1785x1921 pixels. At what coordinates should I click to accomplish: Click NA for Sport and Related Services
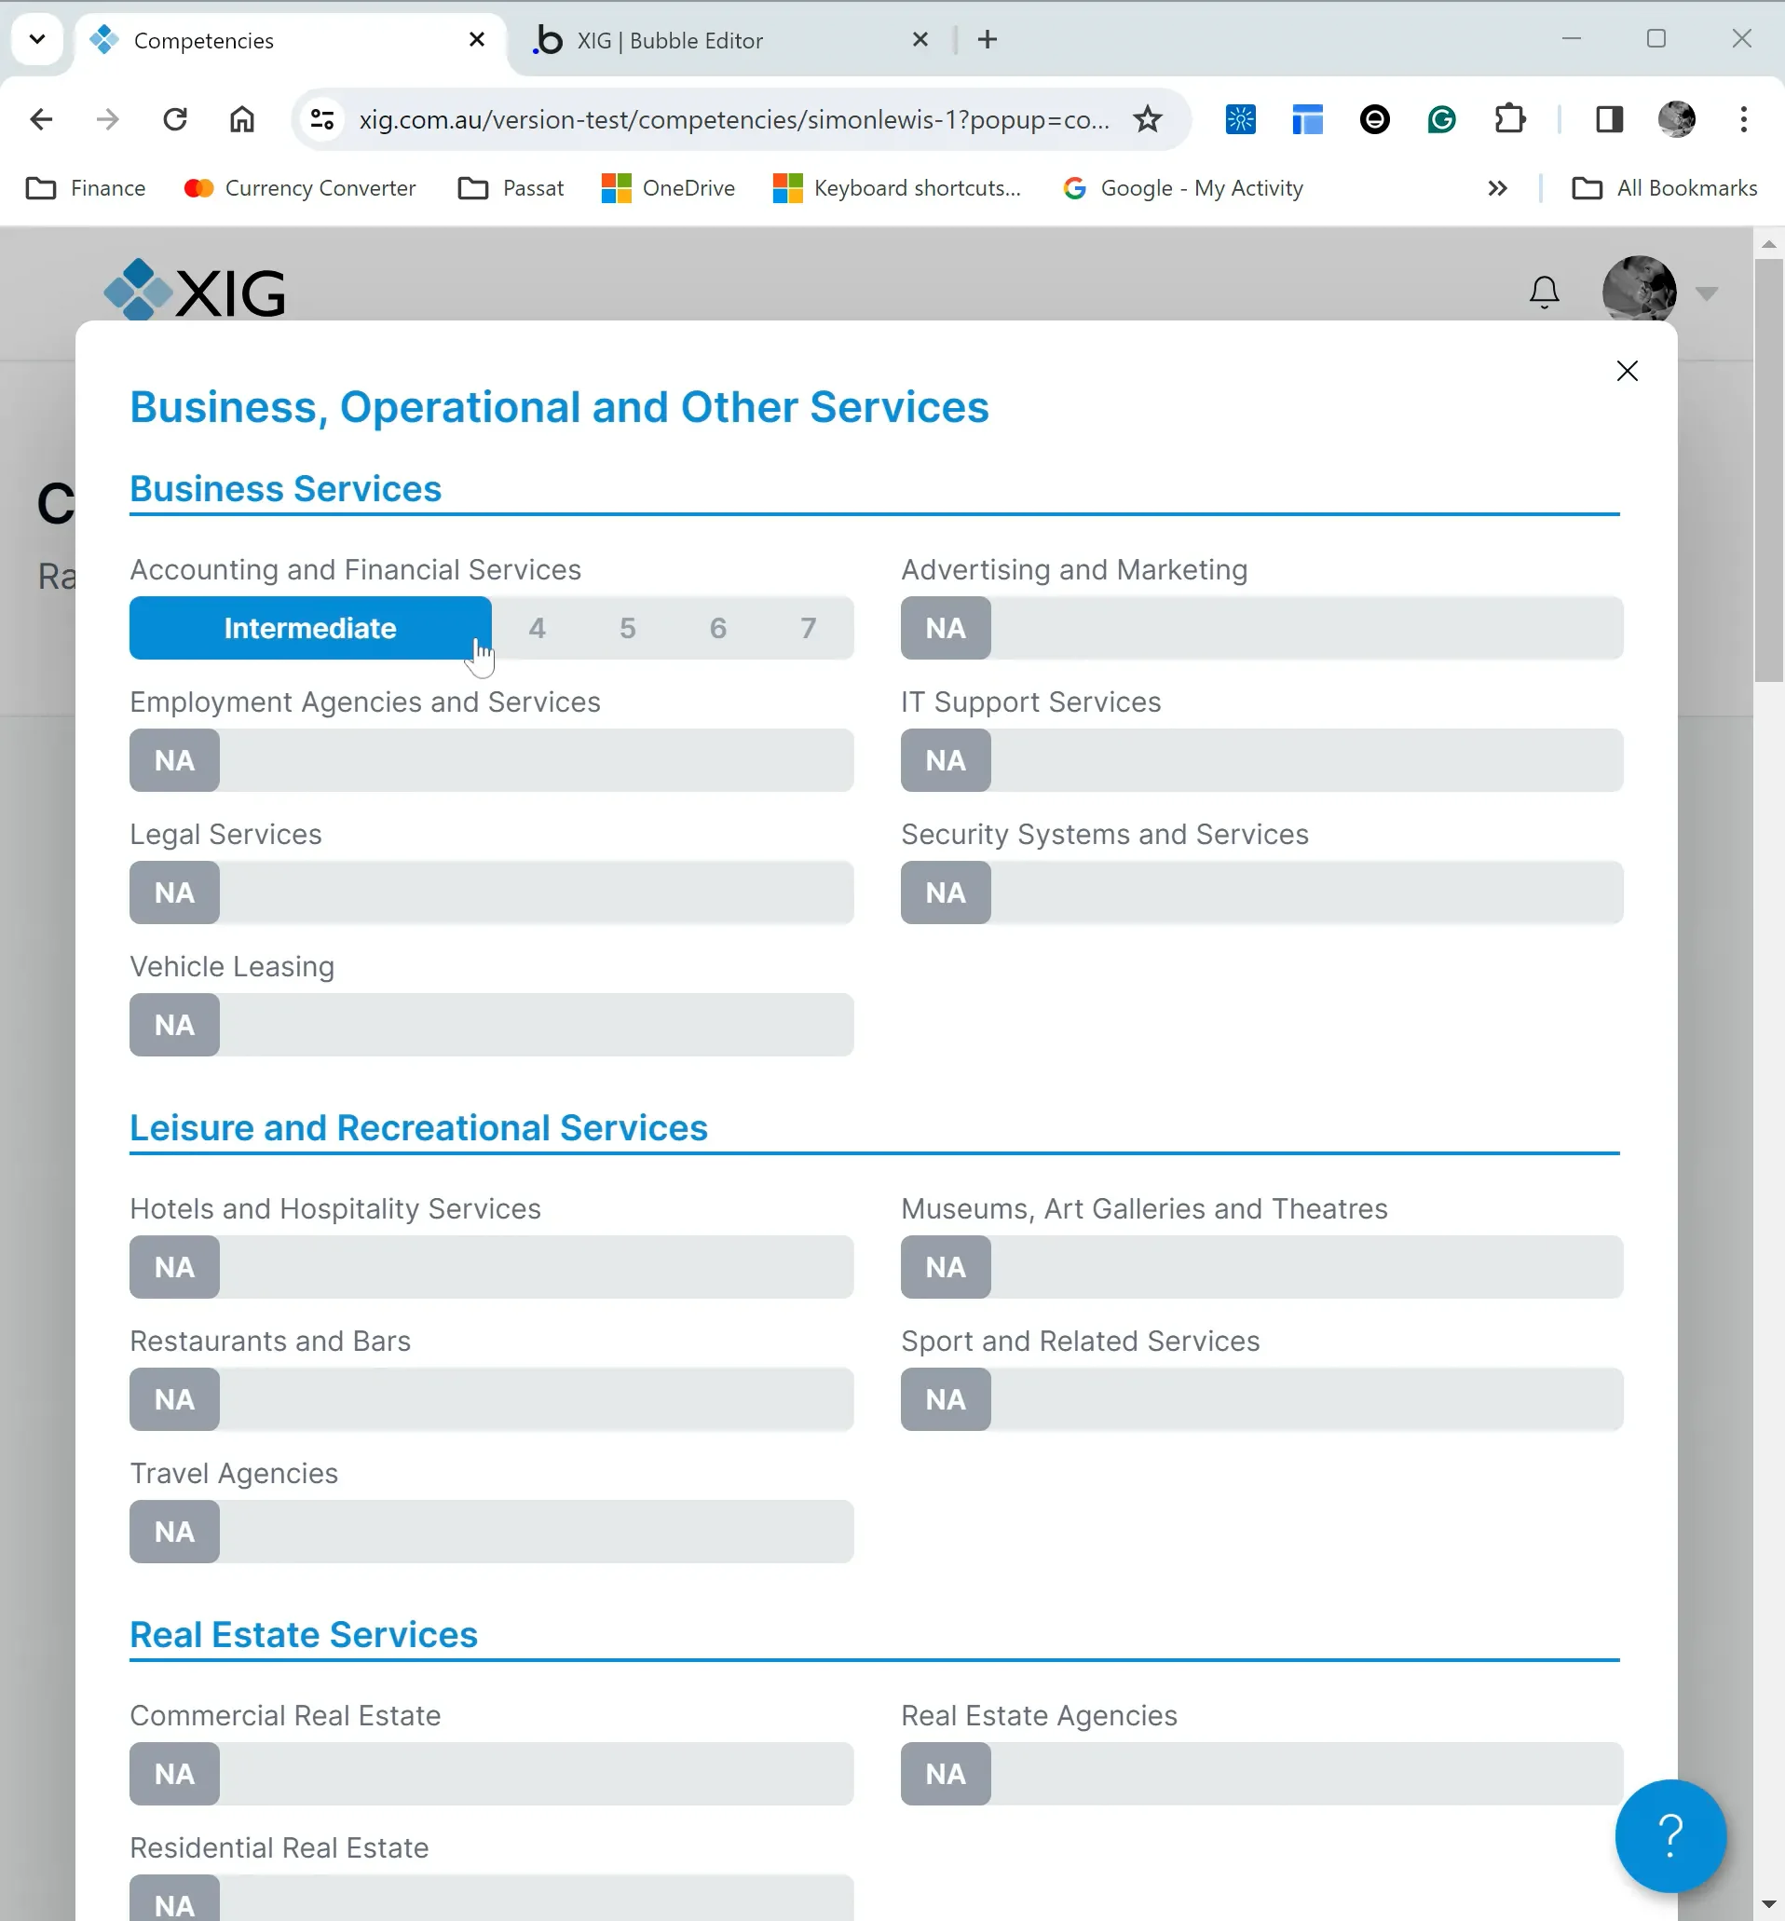[946, 1399]
